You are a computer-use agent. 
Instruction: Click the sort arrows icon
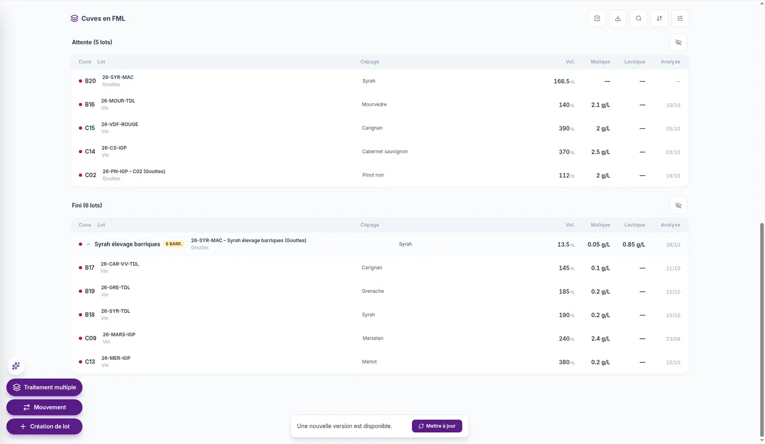(x=659, y=18)
